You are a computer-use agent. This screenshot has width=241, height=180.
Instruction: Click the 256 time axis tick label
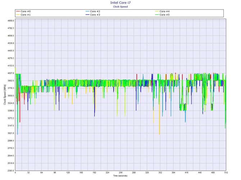(x=120, y=172)
